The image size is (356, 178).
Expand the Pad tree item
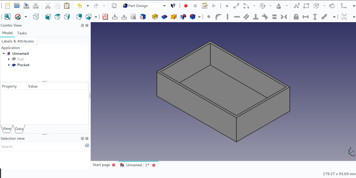9,59
